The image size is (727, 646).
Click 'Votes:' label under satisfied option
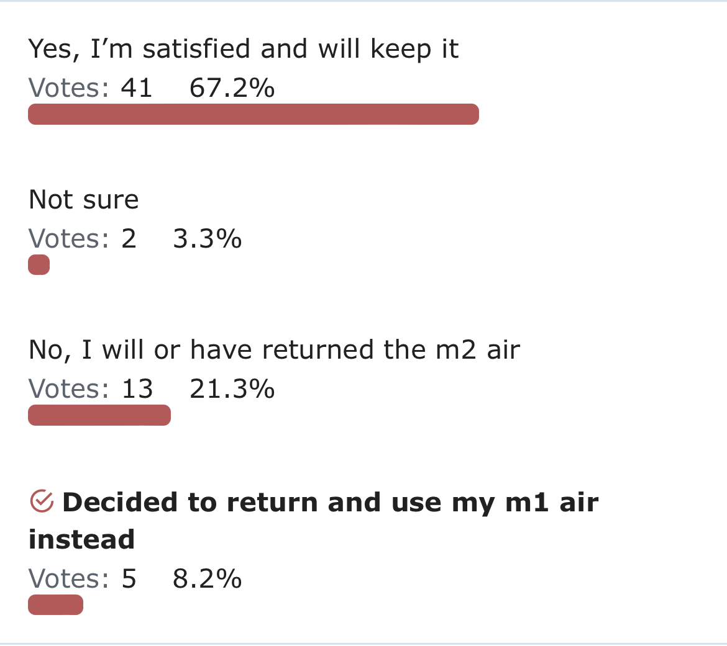point(69,88)
